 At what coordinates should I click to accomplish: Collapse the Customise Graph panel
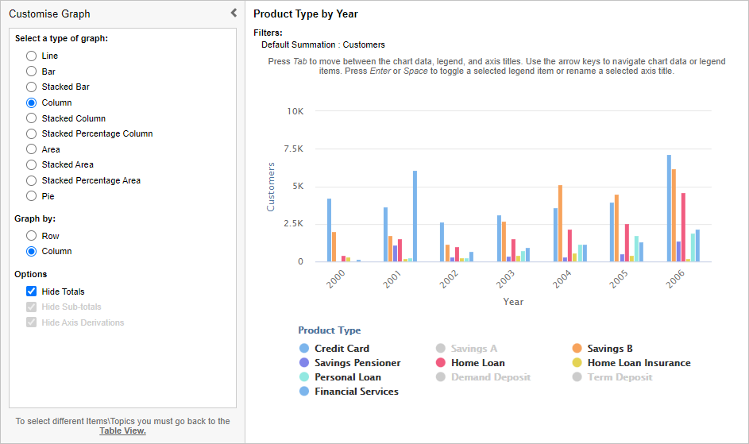point(234,13)
